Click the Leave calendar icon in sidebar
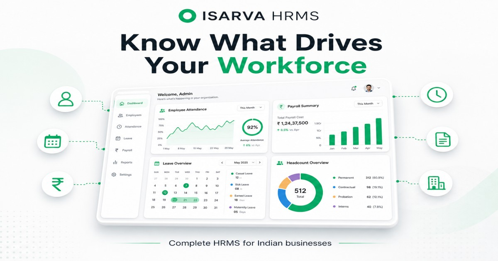Viewport: 498px width, 261px height. click(x=118, y=138)
